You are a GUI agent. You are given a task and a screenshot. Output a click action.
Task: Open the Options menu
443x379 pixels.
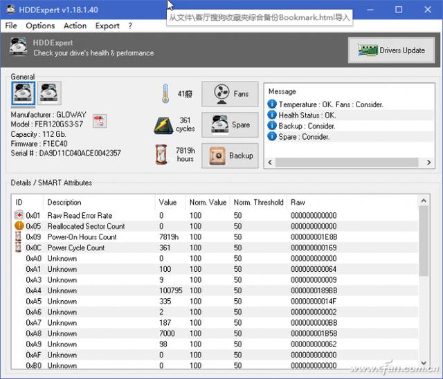tap(40, 26)
